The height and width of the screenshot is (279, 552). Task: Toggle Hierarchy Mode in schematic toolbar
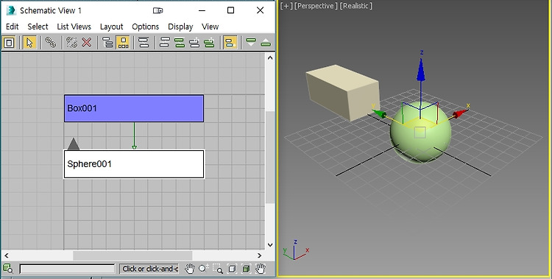107,43
